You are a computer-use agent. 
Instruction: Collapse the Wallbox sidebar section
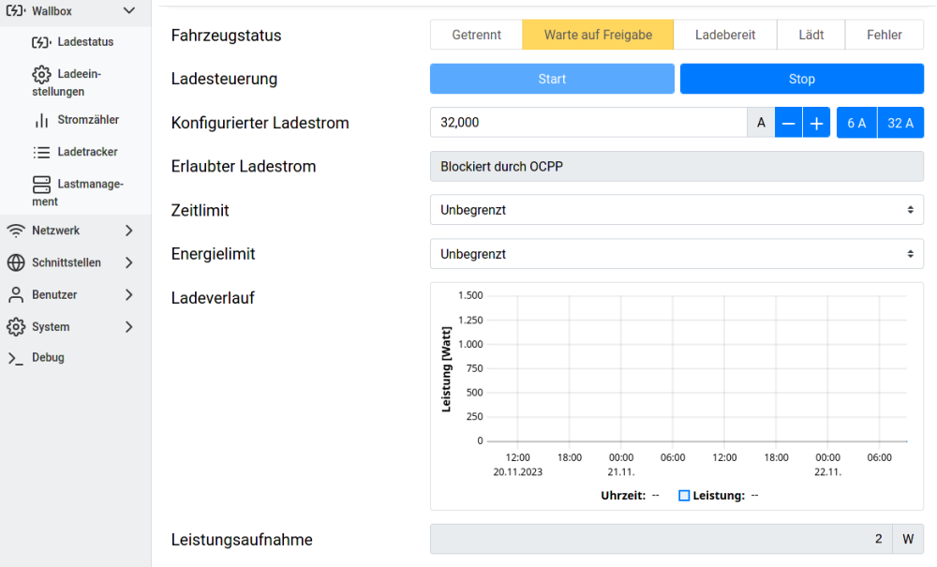point(129,11)
